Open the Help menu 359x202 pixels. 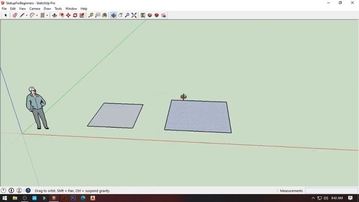(84, 8)
